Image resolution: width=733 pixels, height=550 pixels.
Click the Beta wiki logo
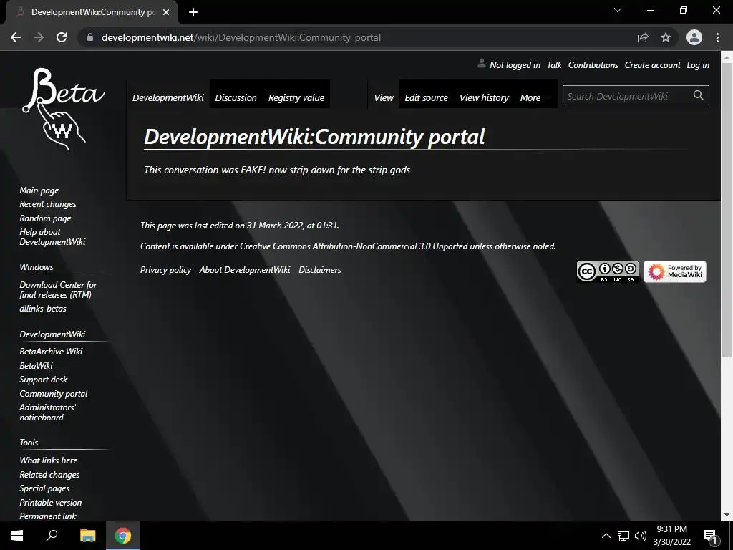click(x=64, y=109)
